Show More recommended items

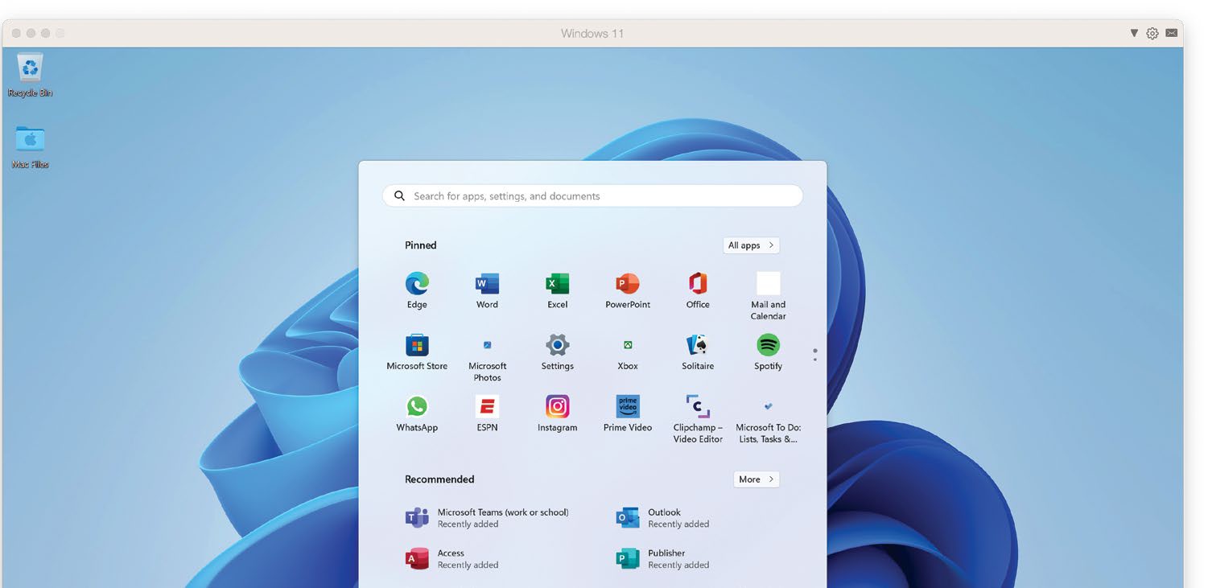tap(757, 479)
